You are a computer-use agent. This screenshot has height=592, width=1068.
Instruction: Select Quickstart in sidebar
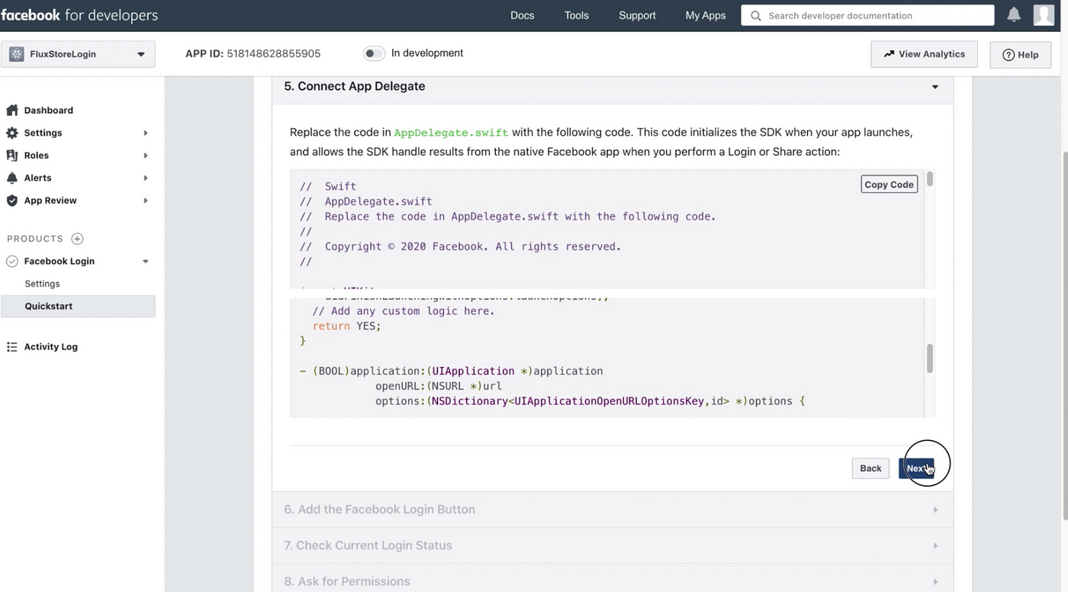(x=78, y=306)
